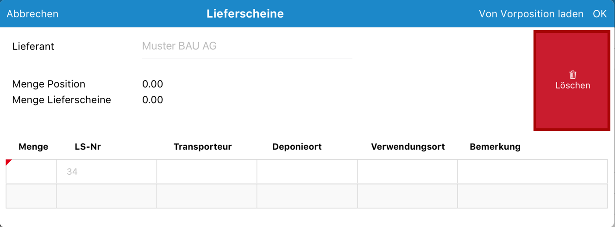615x227 pixels.
Task: Select the LS-Nr cell showing 34
Action: pos(107,172)
